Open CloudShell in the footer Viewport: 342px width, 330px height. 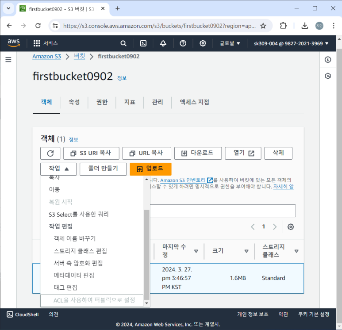[23, 315]
